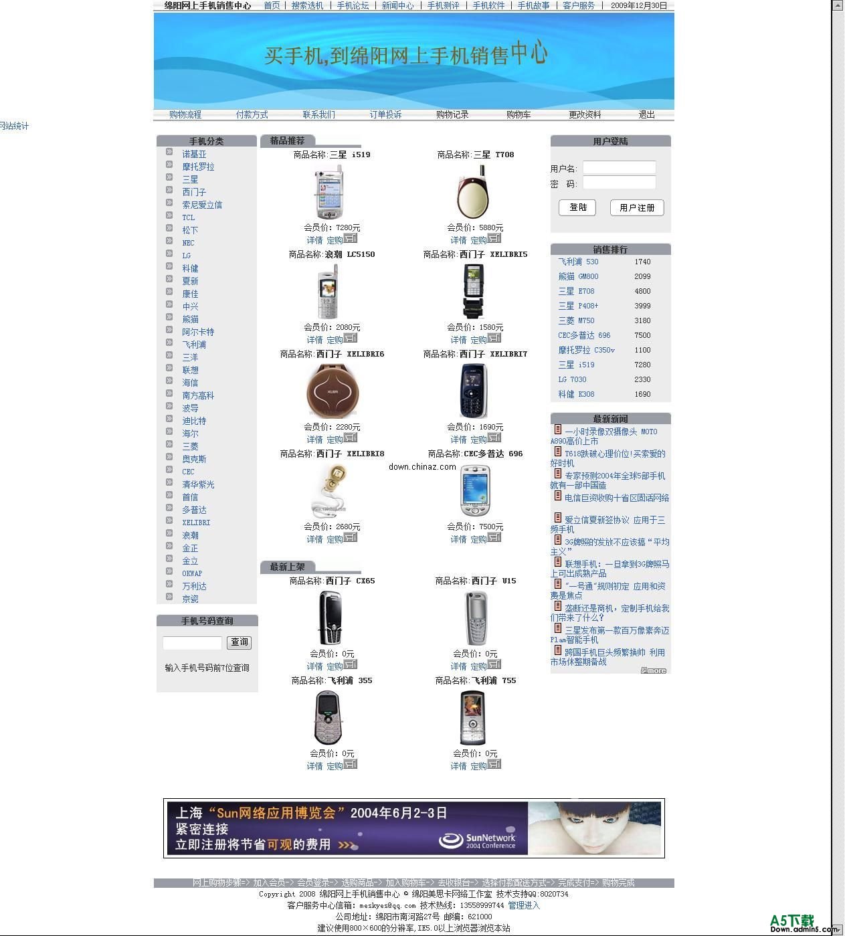
Task: Open 详情 for 西门子 XELIBRI5
Action: pyautogui.click(x=460, y=339)
